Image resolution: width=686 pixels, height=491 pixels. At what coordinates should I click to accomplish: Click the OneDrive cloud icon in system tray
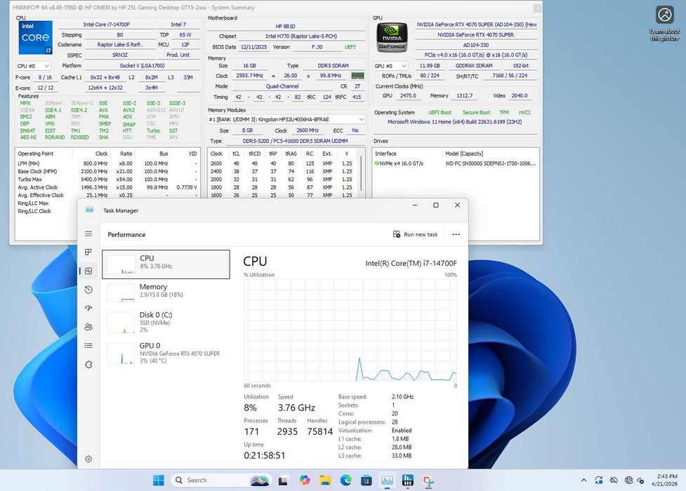click(x=614, y=480)
